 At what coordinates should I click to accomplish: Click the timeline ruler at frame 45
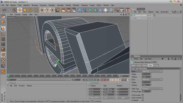(x=63, y=76)
